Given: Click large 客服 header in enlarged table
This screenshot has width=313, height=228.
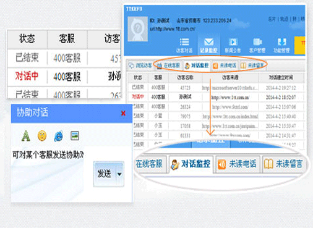Looking at the screenshot, I should [x=67, y=39].
